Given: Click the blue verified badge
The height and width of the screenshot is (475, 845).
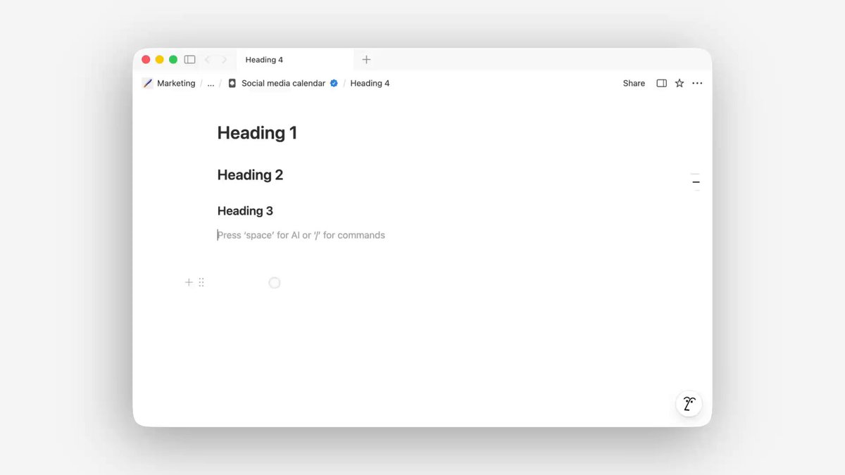Looking at the screenshot, I should point(334,83).
